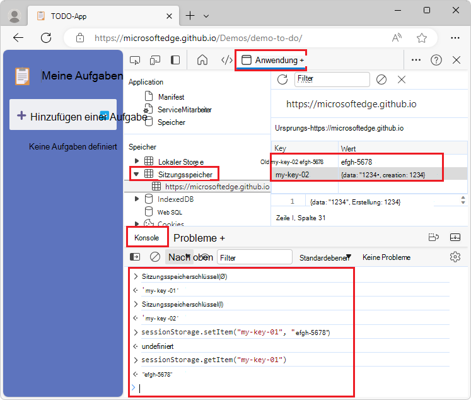This screenshot has width=471, height=400.
Task: Open the Standardebenen log level dropdown
Action: (325, 257)
